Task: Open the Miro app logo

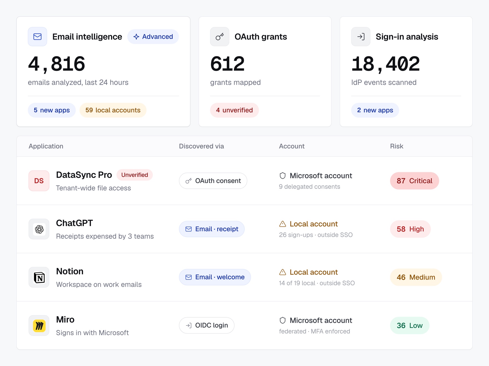Action: [39, 326]
